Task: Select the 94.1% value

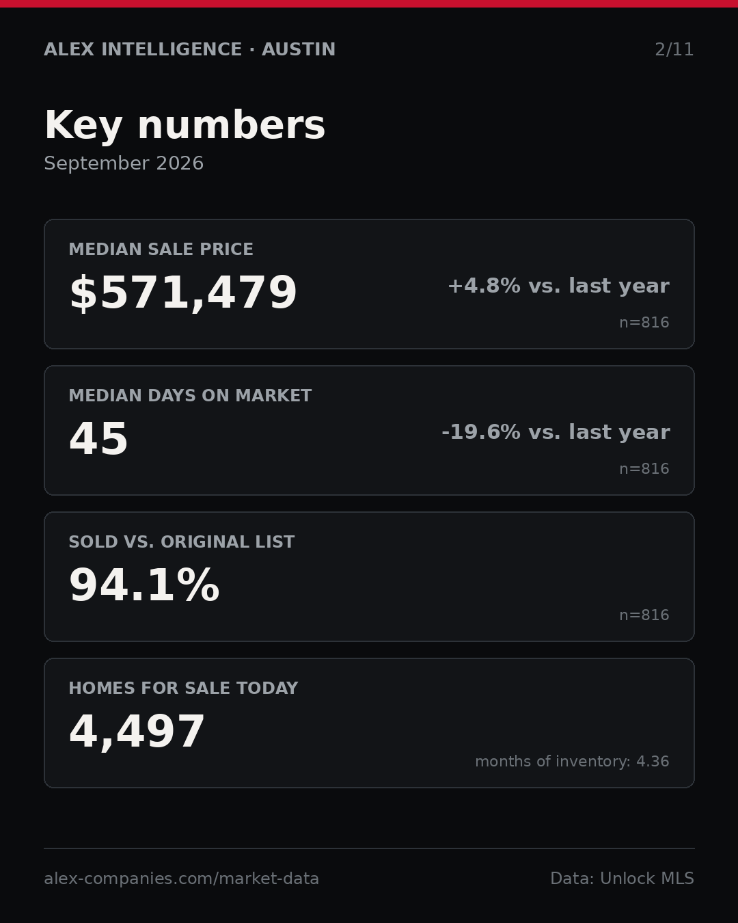Action: (144, 586)
